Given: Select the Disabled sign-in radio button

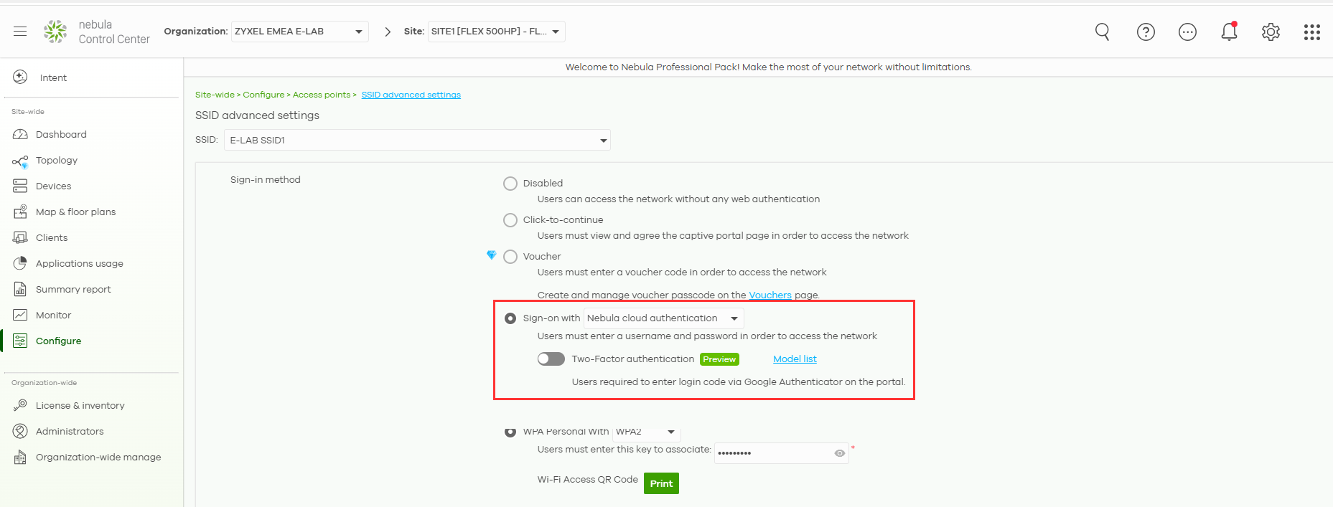Looking at the screenshot, I should coord(510,184).
